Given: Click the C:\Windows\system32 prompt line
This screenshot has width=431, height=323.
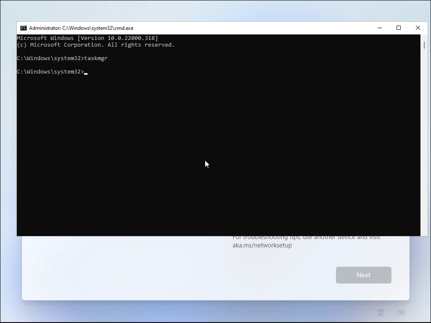Looking at the screenshot, I should point(50,71).
